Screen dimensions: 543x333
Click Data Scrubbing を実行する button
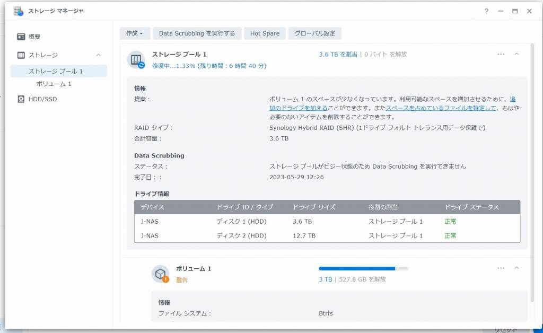pyautogui.click(x=197, y=33)
